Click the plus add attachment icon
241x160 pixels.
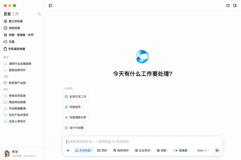(x=68, y=150)
